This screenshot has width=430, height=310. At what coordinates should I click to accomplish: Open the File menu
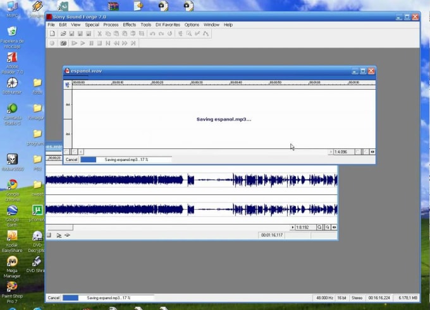[x=51, y=25]
